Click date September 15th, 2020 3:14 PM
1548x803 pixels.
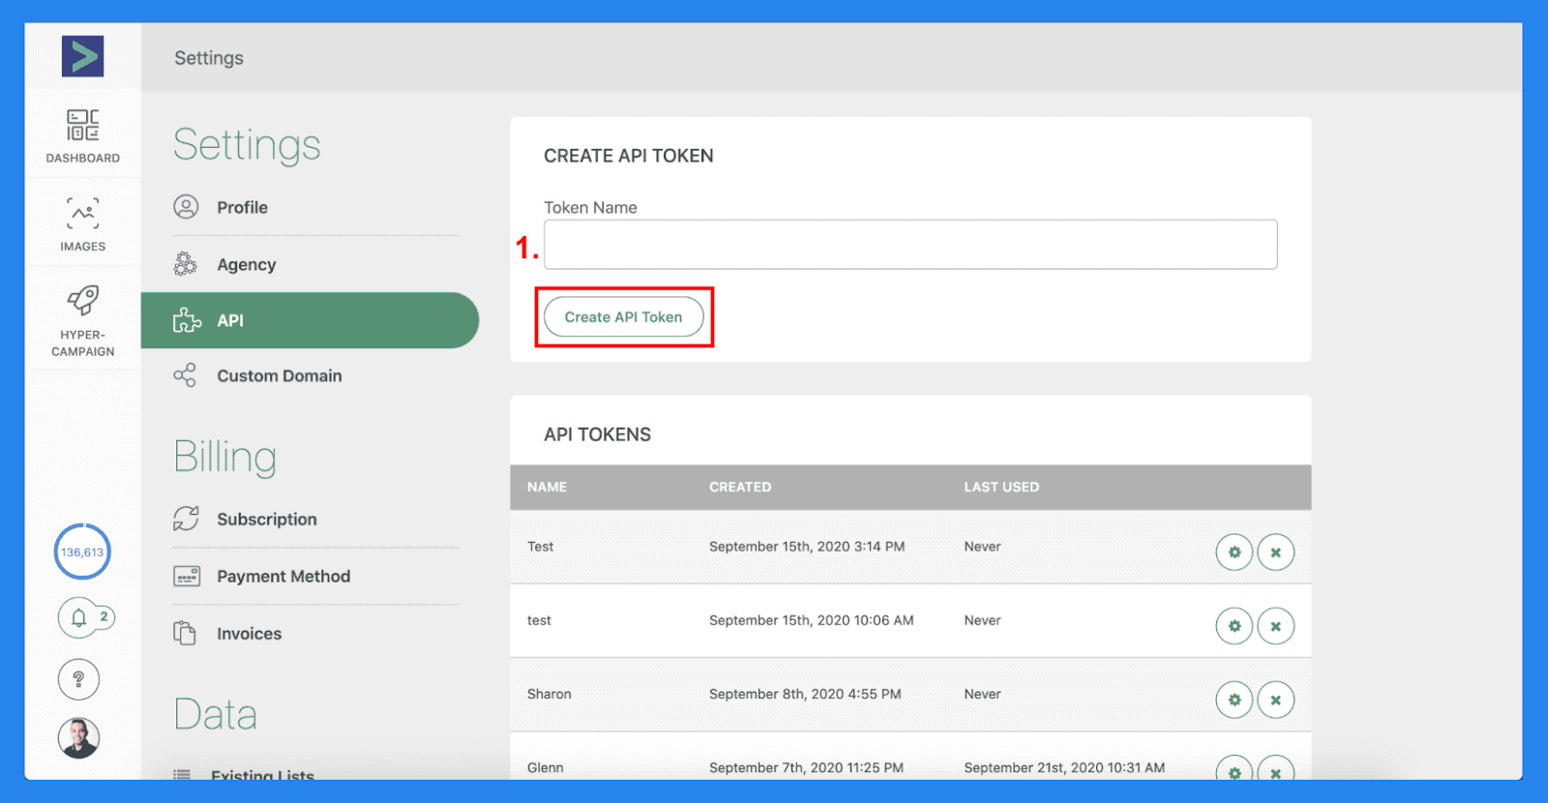coord(807,547)
